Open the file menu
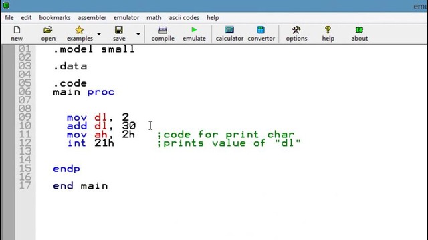The image size is (428, 240). [x=9, y=18]
